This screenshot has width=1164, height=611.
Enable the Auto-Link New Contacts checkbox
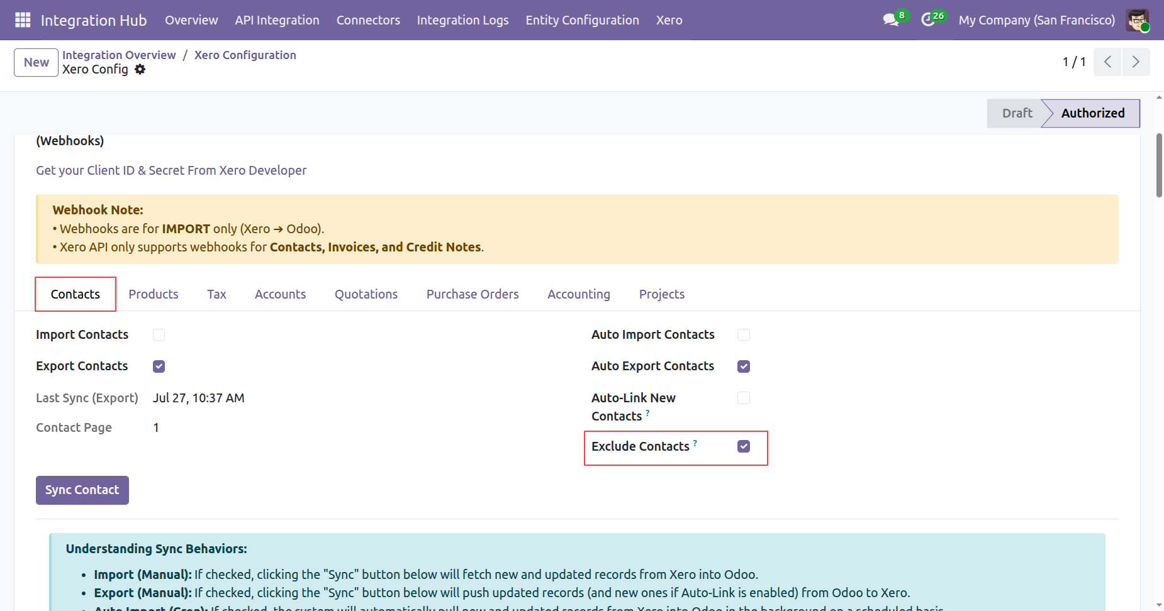click(x=744, y=398)
